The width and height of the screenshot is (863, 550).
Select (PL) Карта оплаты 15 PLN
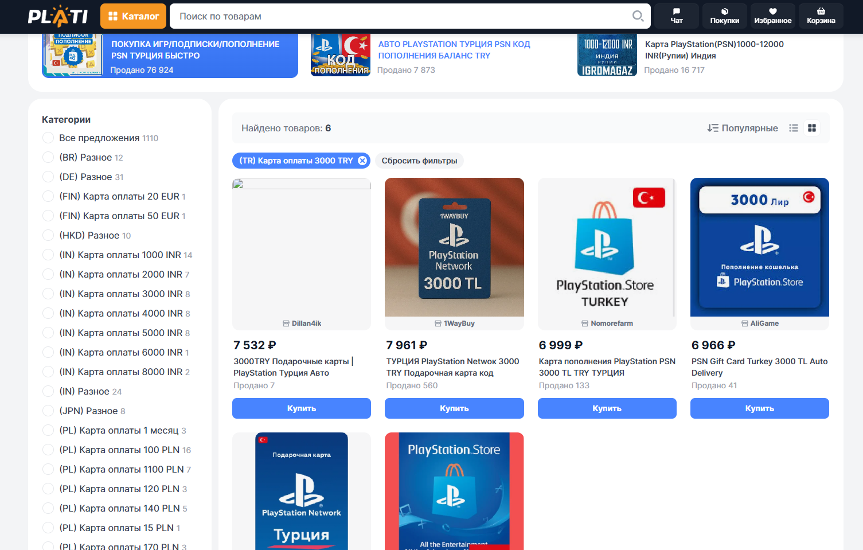[111, 528]
